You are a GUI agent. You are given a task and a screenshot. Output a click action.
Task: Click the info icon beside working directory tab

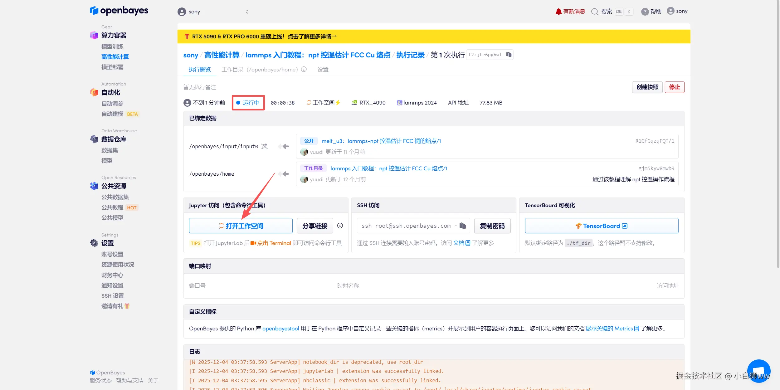click(x=304, y=69)
